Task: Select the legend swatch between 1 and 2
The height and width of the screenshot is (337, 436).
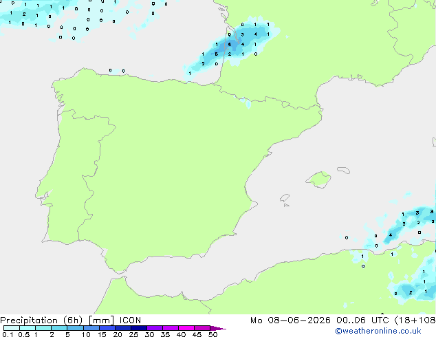Action: point(43,328)
